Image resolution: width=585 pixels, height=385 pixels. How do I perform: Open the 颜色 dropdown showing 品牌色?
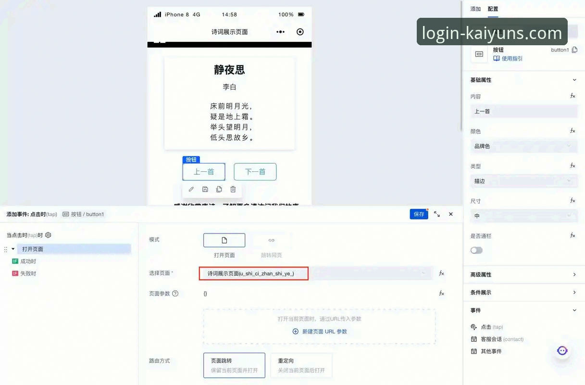524,146
